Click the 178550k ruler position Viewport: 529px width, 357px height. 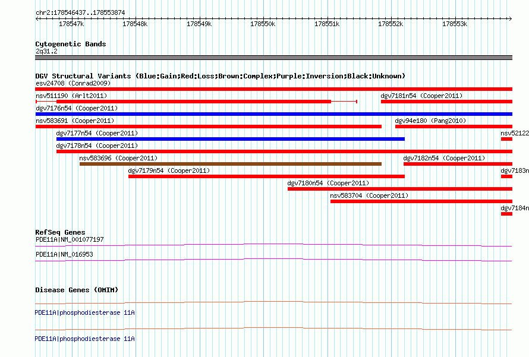pyautogui.click(x=263, y=24)
